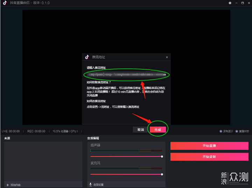
Task: Open settings via the gear icon
Action: coord(230,3)
